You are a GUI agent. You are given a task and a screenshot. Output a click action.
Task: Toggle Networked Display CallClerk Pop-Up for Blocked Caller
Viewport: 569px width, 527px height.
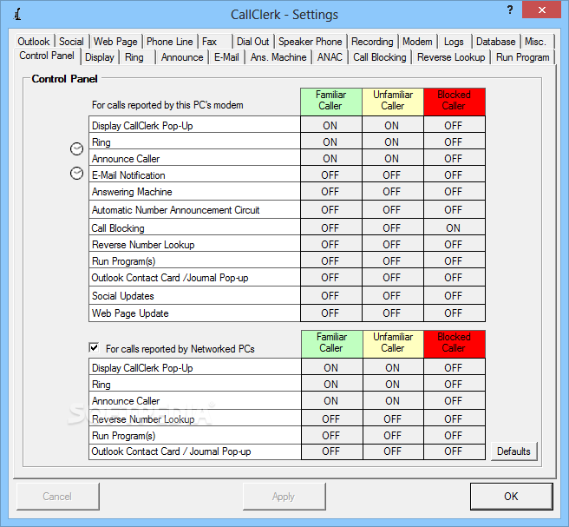click(x=455, y=367)
